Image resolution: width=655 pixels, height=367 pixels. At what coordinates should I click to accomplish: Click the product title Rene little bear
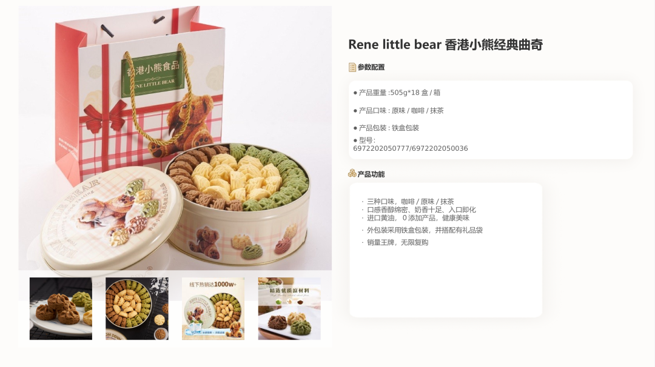click(x=445, y=45)
